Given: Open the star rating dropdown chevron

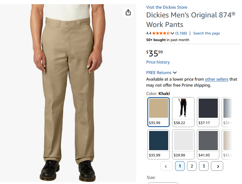Looking at the screenshot, I should point(172,33).
